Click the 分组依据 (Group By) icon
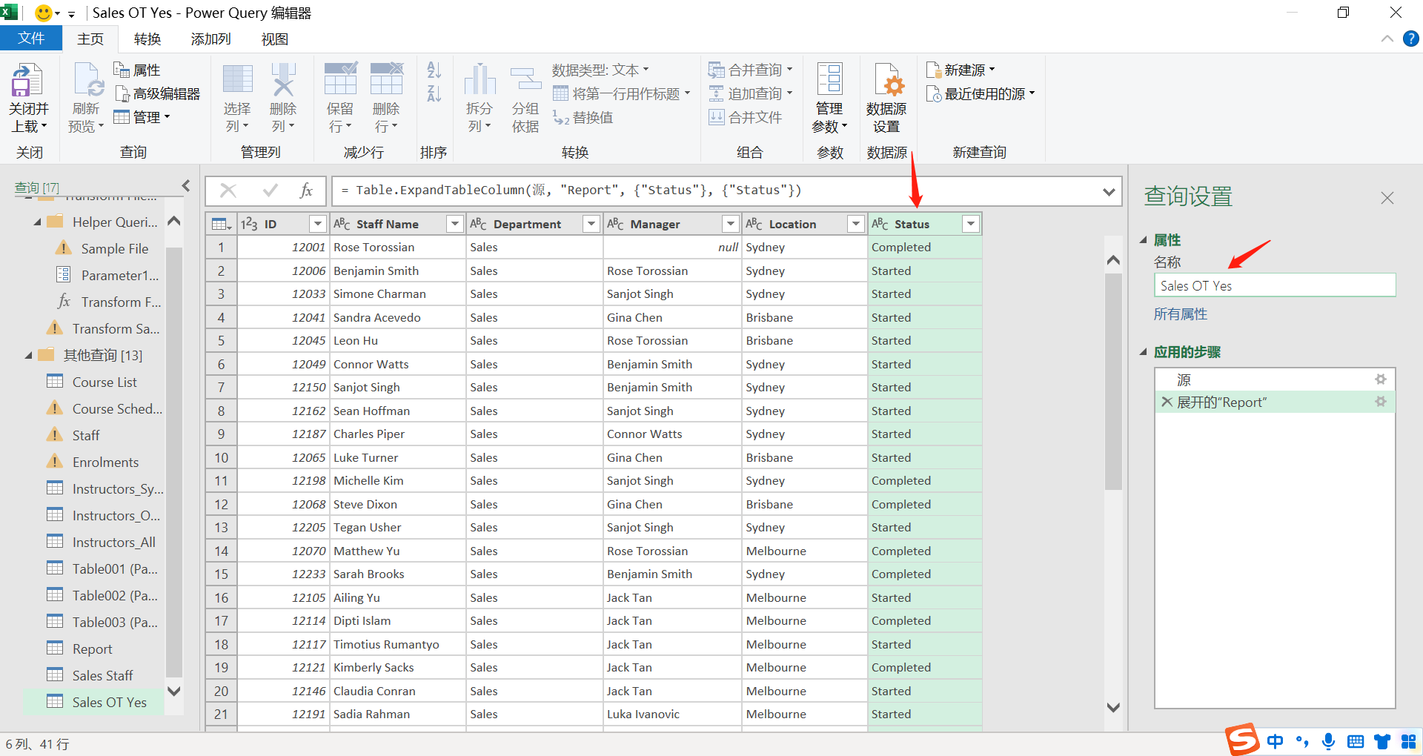The width and height of the screenshot is (1423, 756). (525, 96)
